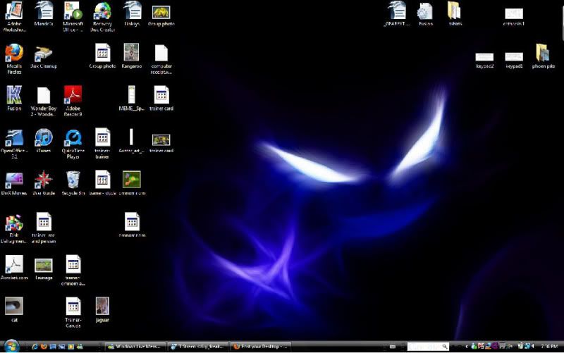Screen dimensions: 564x353
Task: Select the computer receipts file icon
Action: 161,54
